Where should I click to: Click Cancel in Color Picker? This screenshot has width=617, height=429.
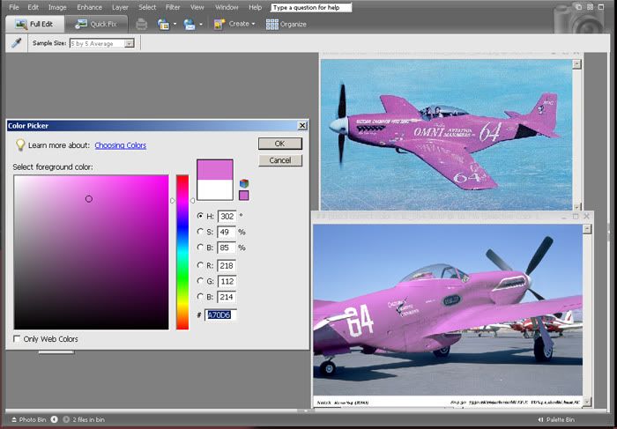pos(280,160)
